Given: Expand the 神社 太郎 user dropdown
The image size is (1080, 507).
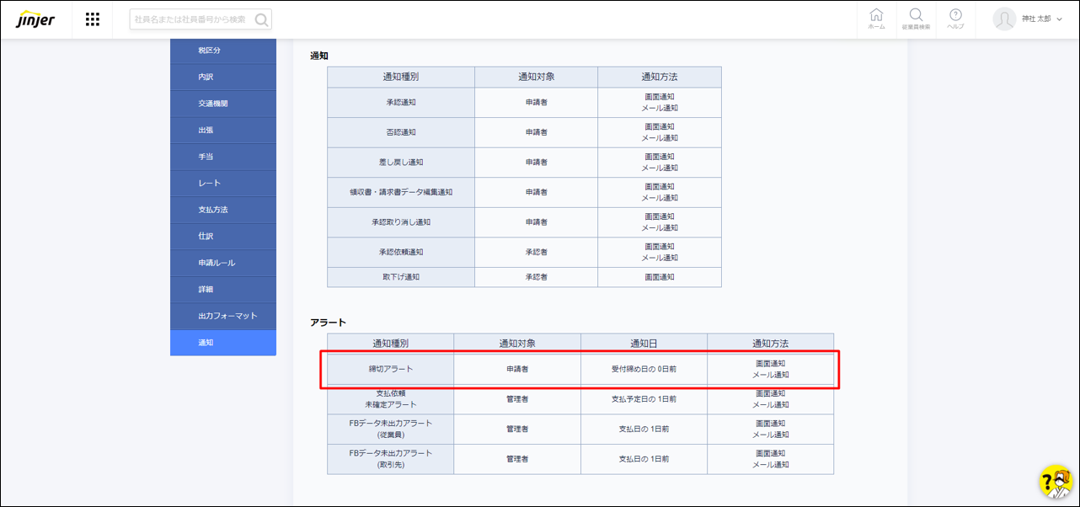Looking at the screenshot, I should 1042,19.
